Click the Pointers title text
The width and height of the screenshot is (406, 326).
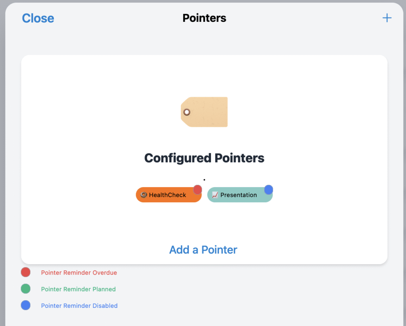coord(204,18)
